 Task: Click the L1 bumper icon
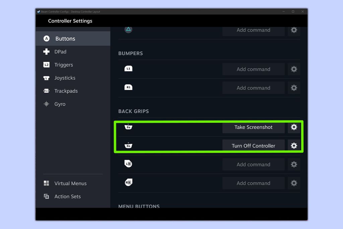pos(128,69)
